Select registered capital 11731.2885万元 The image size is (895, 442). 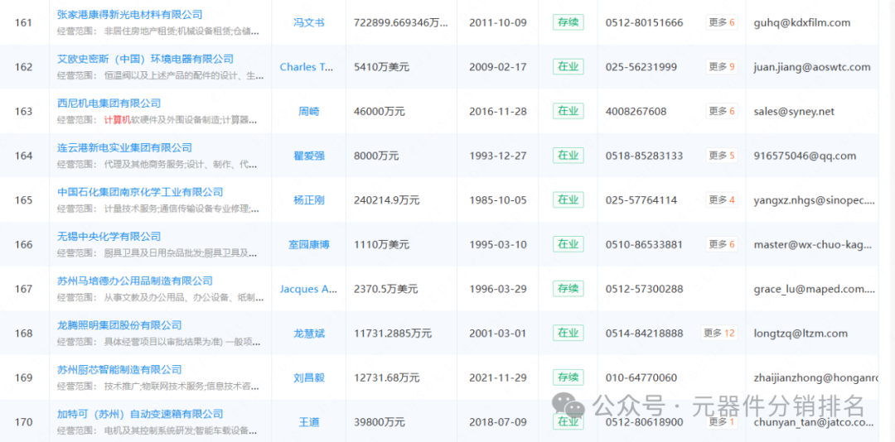[393, 334]
